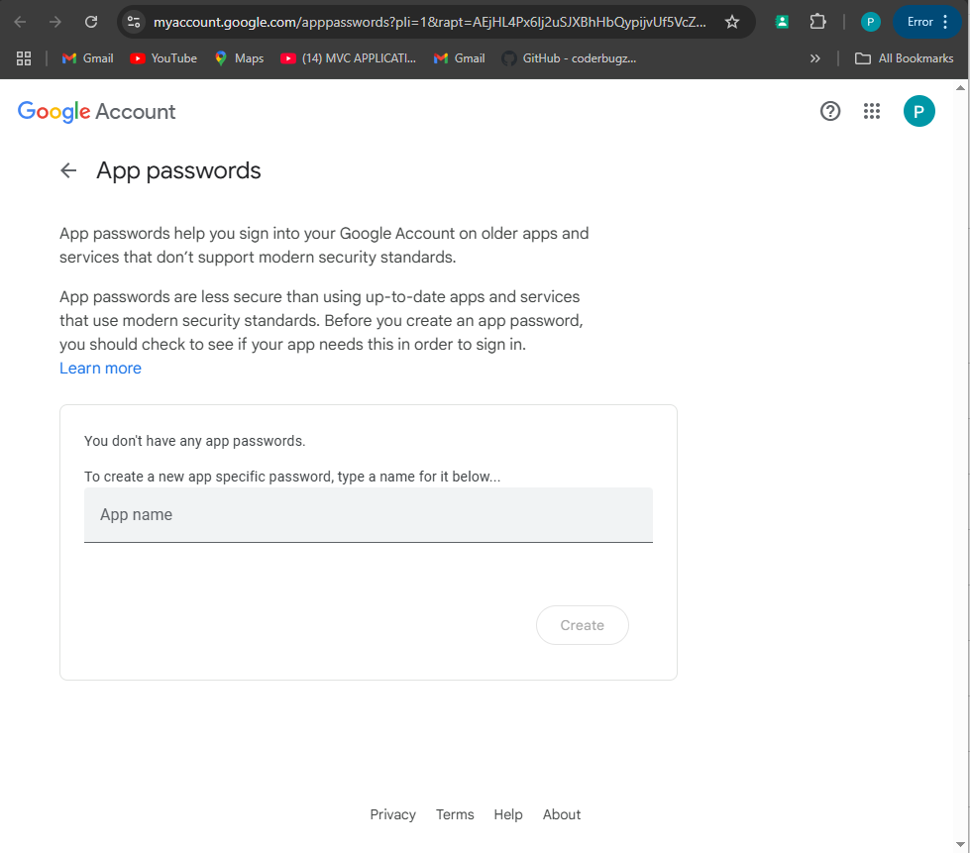Open the Extensions puzzle icon

click(x=817, y=22)
